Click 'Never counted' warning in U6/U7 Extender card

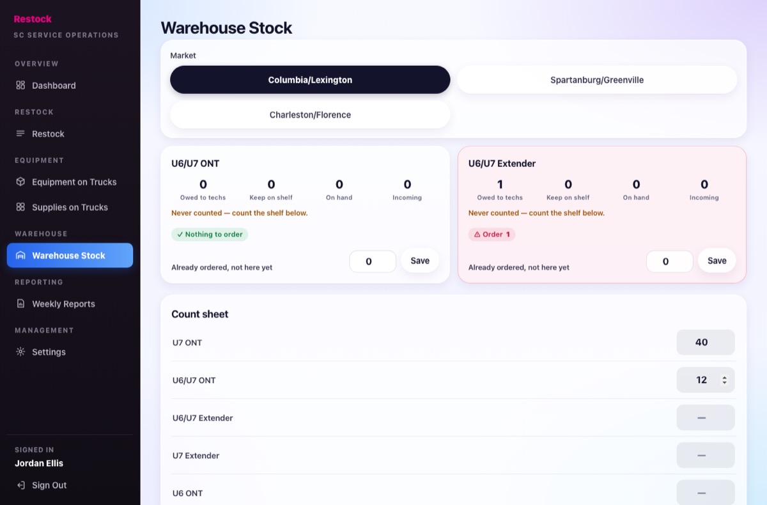(536, 213)
